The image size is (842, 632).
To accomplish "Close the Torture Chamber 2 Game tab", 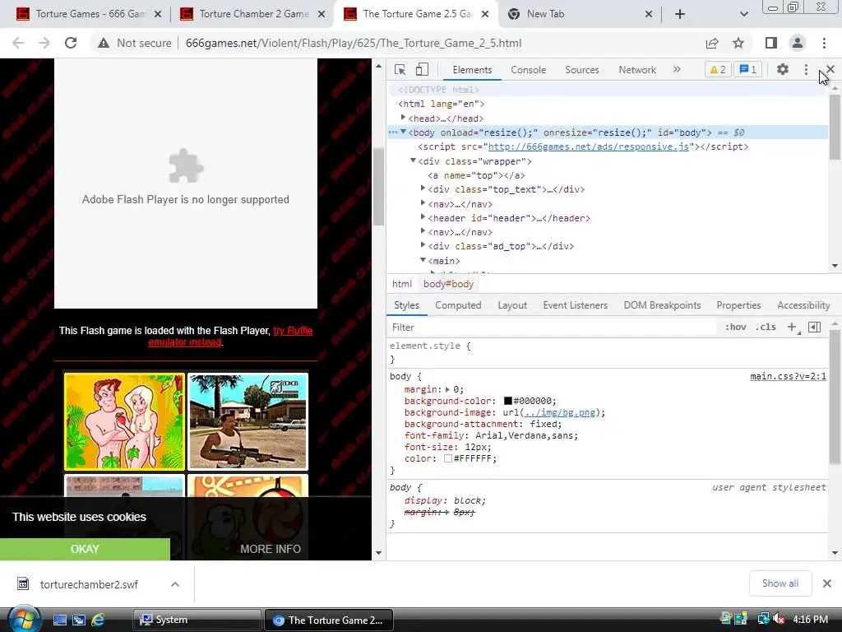I will click(x=322, y=14).
